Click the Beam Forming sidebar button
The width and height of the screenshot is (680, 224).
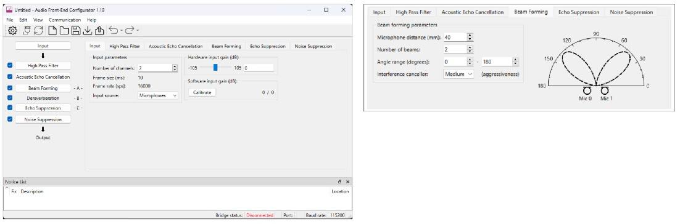tap(43, 88)
